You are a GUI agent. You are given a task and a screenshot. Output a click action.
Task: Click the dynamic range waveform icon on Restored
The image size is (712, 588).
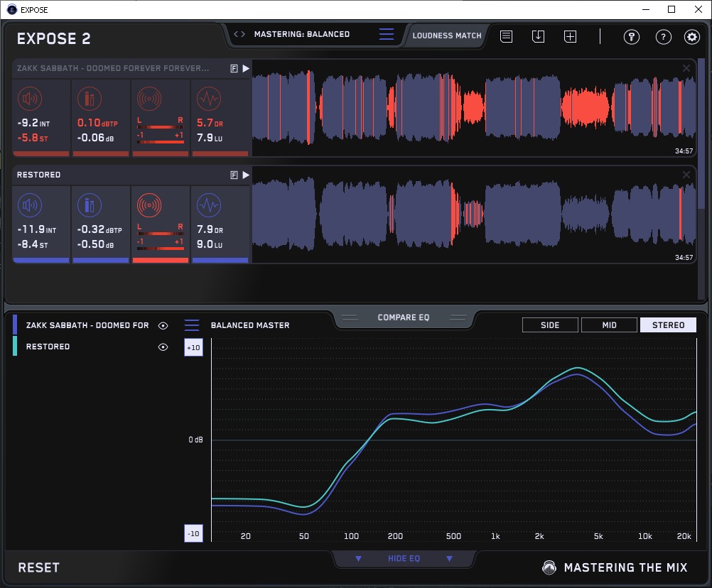pos(208,205)
